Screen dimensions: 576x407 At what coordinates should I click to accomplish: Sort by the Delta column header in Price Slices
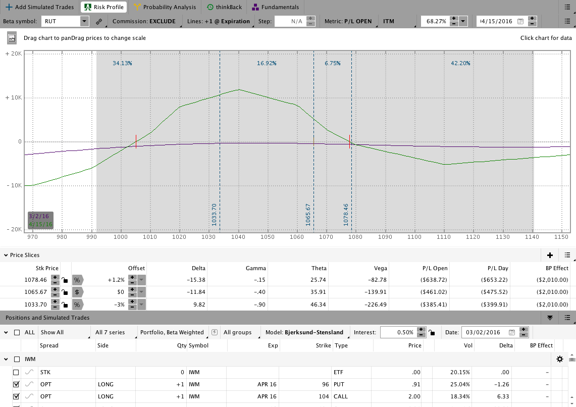198,268
